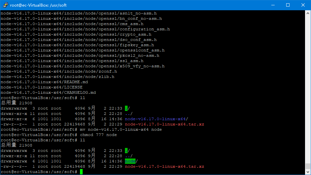
Task: Click the highlighted 'node' directory name
Action: 130,161
